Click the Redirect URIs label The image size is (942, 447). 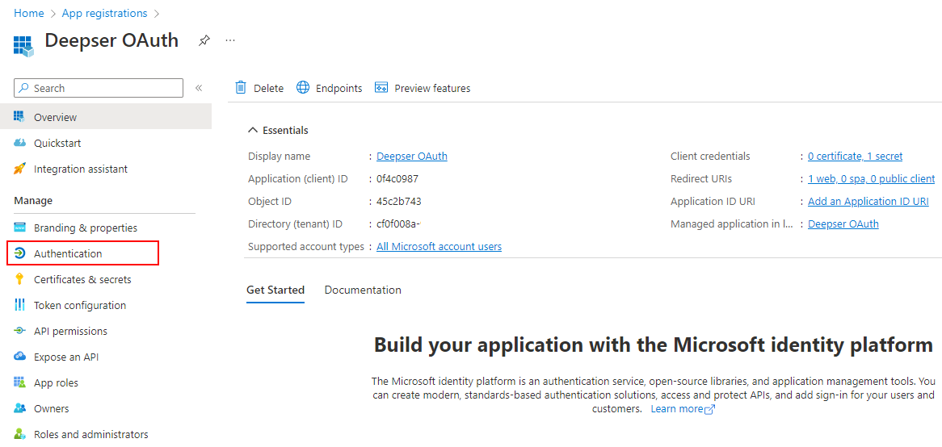point(701,179)
